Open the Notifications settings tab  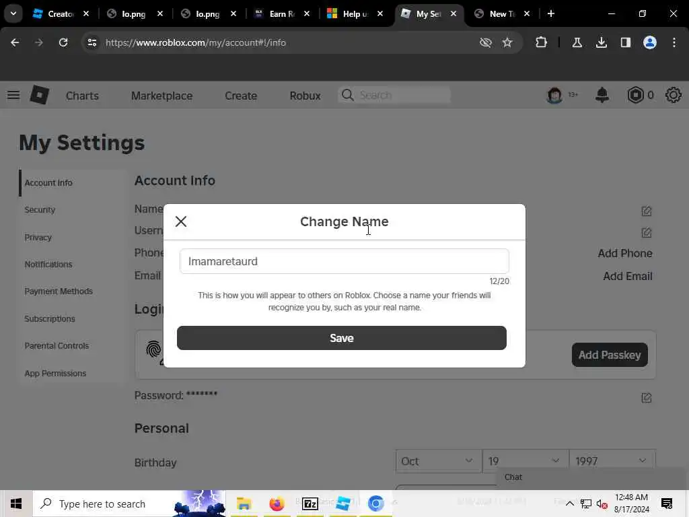coord(48,264)
